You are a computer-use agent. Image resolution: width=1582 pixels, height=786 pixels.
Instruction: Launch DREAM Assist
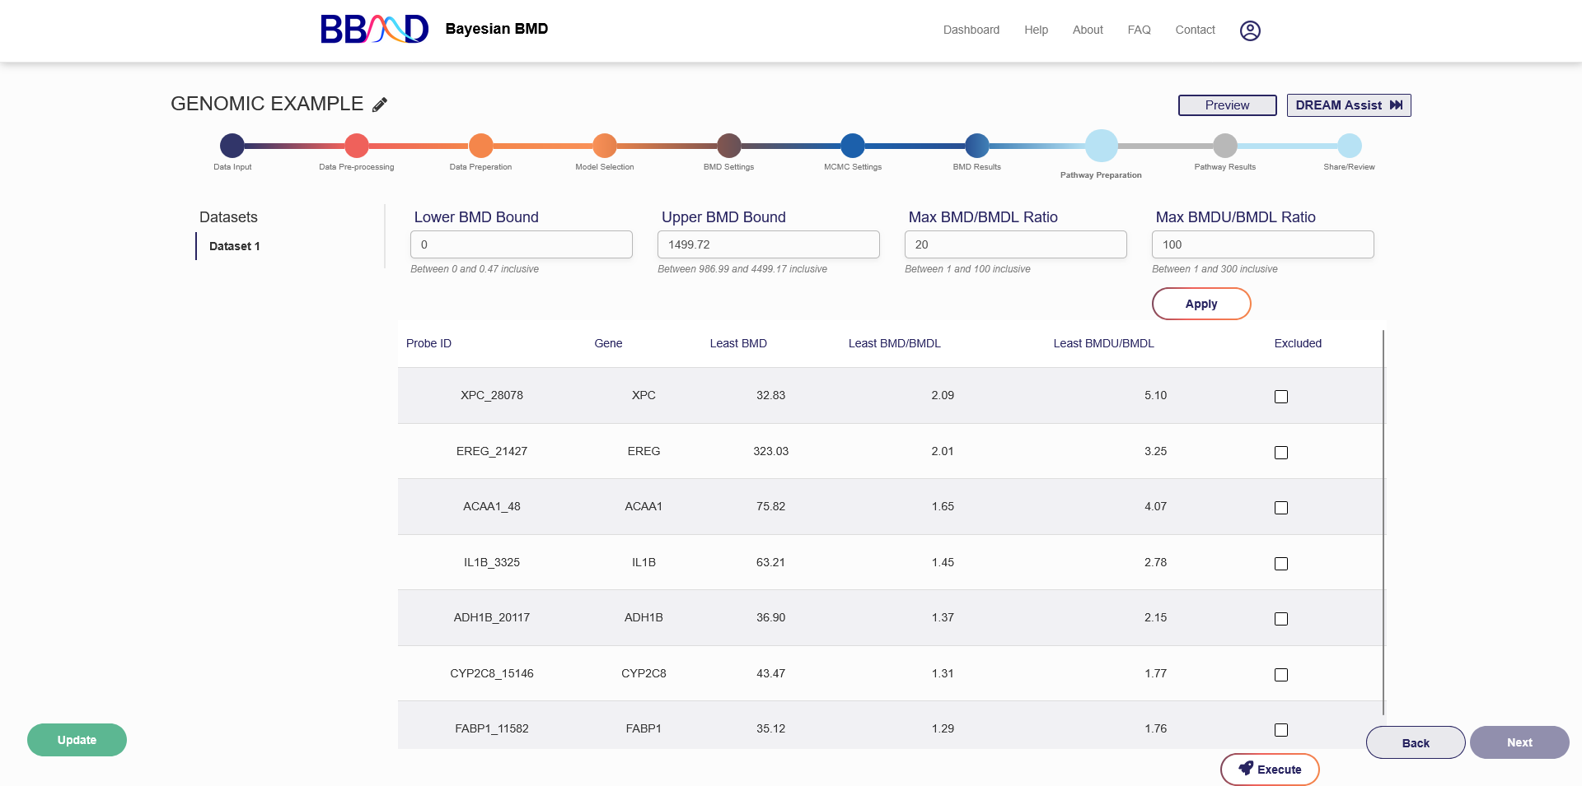[x=1348, y=105]
